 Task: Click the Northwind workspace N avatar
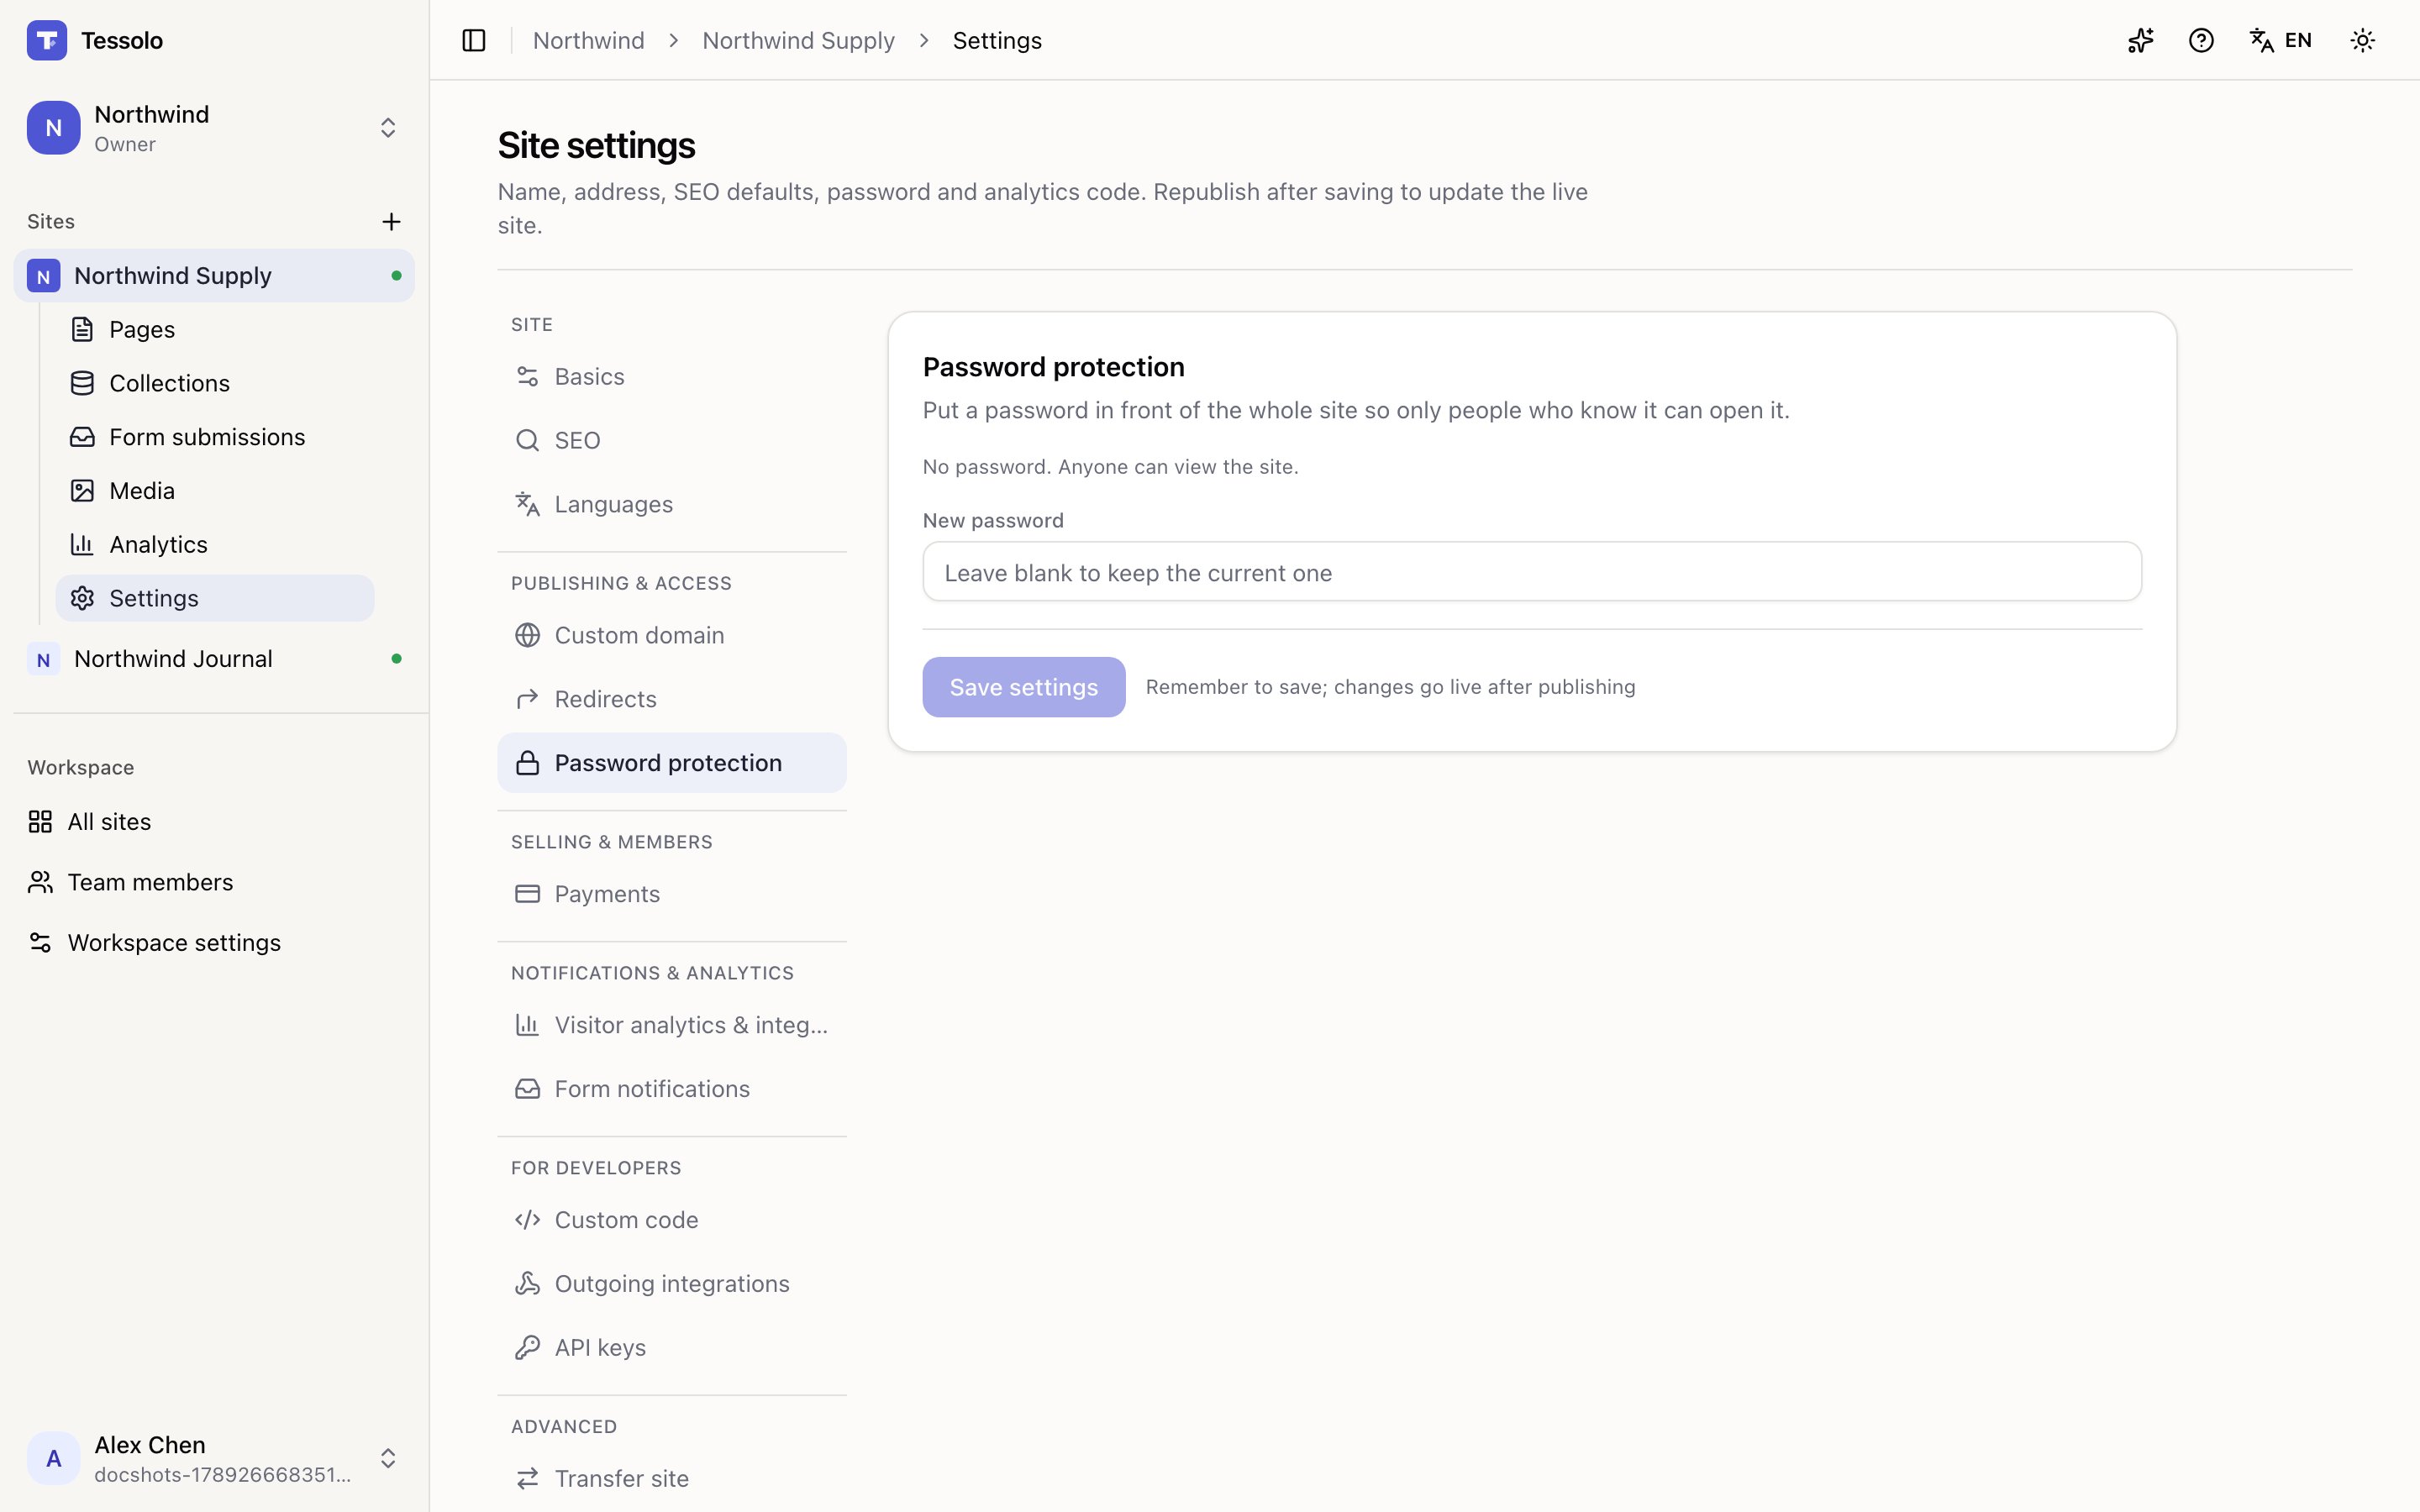[x=54, y=128]
